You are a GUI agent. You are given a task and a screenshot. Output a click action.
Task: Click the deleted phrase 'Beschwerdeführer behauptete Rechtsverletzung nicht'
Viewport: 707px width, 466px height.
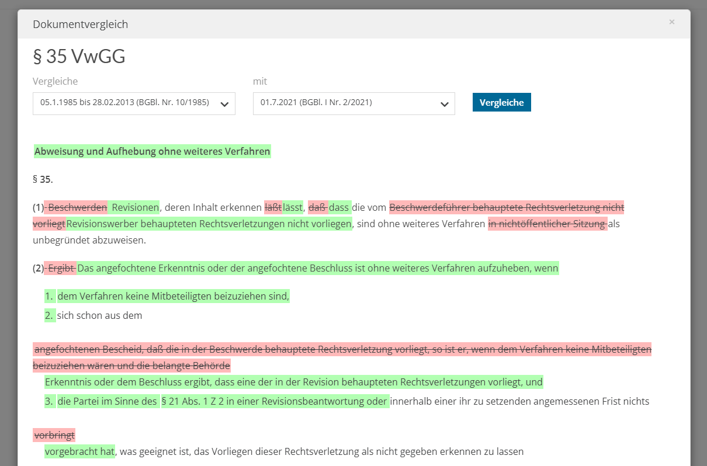point(507,207)
